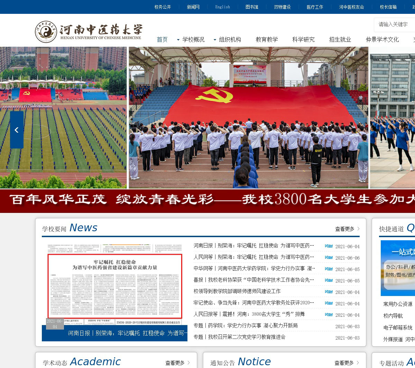This screenshot has height=368, width=415.
Task: Open news 牢记使命、争当先锋
Action: [x=254, y=303]
